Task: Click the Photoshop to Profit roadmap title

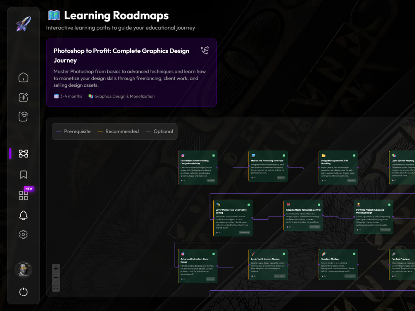Action: [x=122, y=56]
